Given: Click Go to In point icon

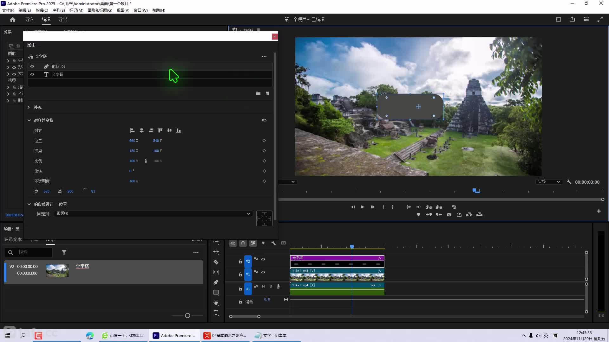Looking at the screenshot, I should point(409,207).
